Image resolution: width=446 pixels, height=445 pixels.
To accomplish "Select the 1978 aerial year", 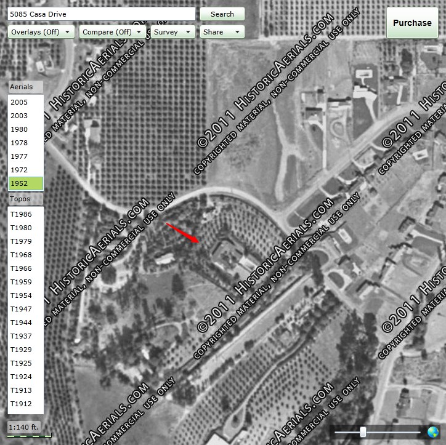I will tap(26, 143).
